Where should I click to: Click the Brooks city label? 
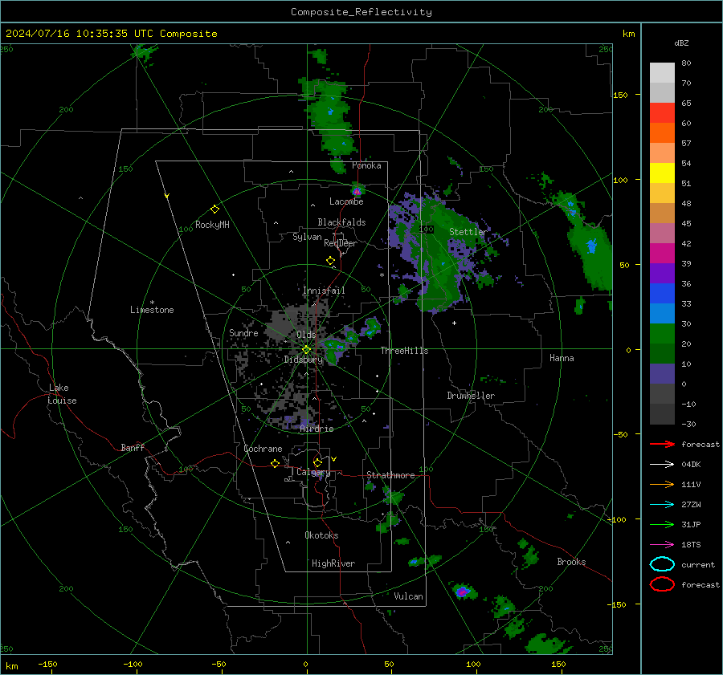571,562
